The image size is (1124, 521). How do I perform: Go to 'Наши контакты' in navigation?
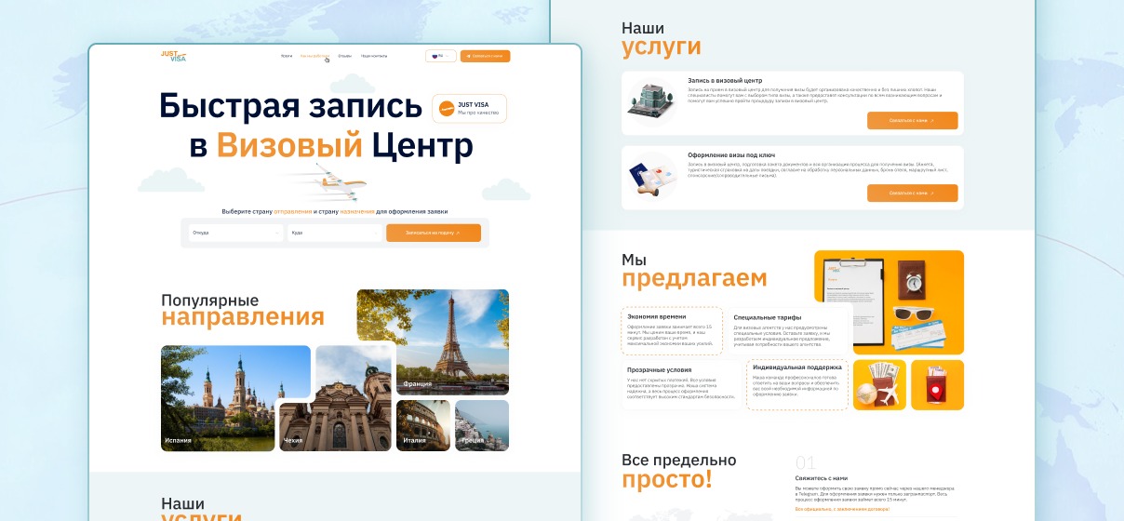[x=374, y=56]
